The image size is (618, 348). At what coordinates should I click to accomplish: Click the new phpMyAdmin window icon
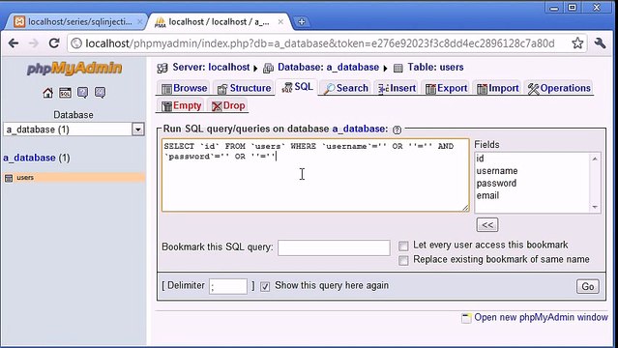pyautogui.click(x=466, y=318)
